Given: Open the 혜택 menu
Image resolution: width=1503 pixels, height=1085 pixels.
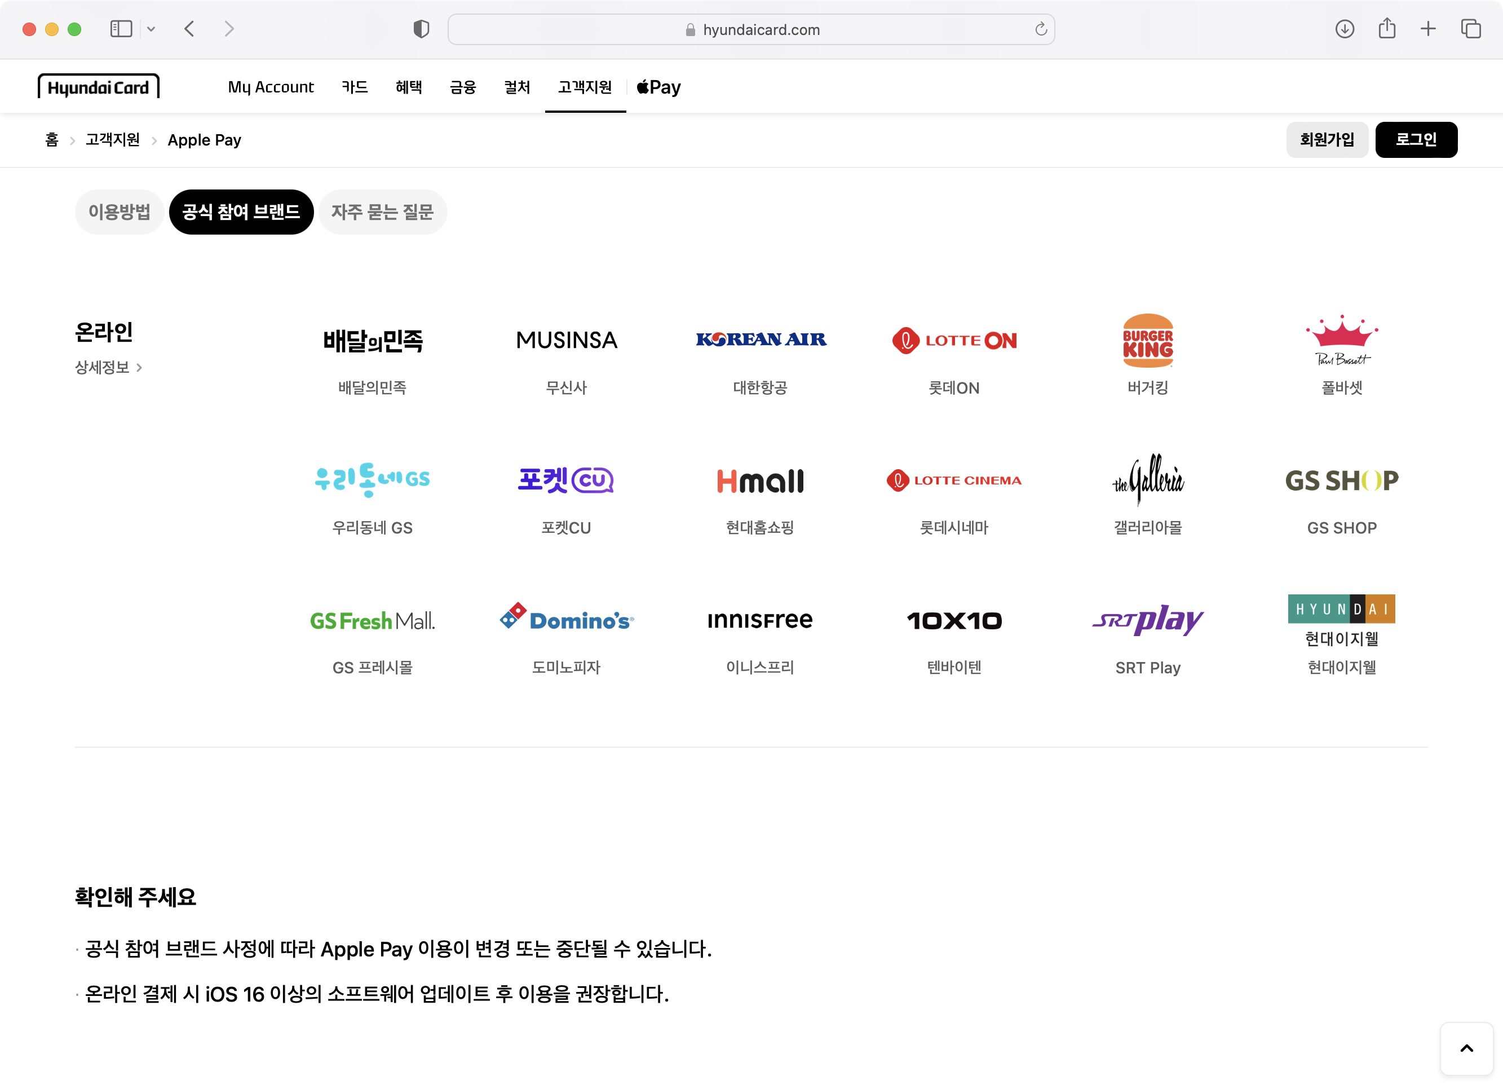Looking at the screenshot, I should [x=409, y=87].
